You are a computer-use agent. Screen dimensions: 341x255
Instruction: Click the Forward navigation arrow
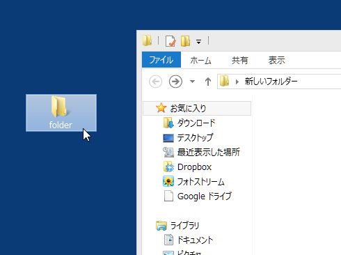point(175,82)
